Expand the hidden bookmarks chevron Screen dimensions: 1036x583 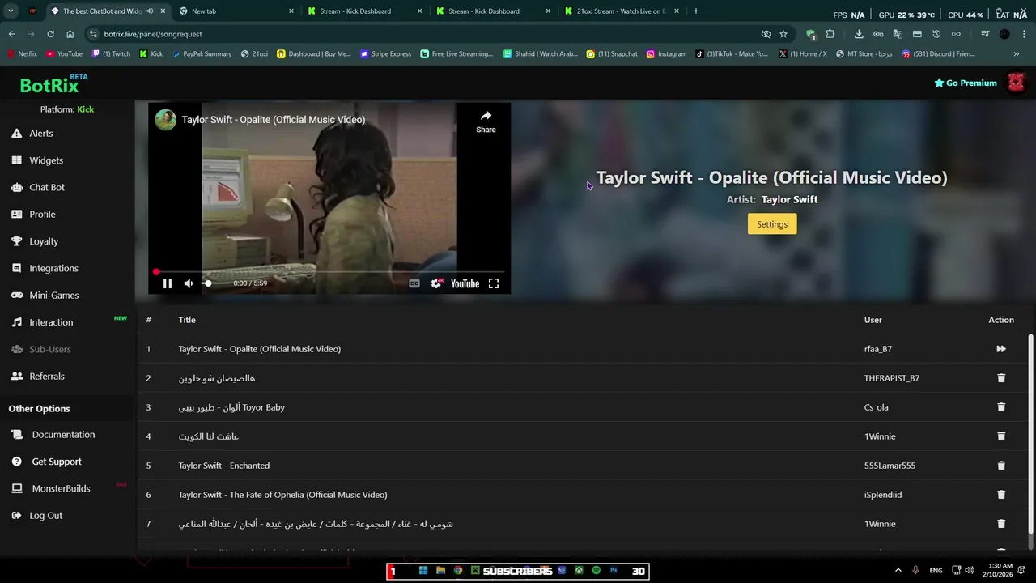[x=1017, y=54]
